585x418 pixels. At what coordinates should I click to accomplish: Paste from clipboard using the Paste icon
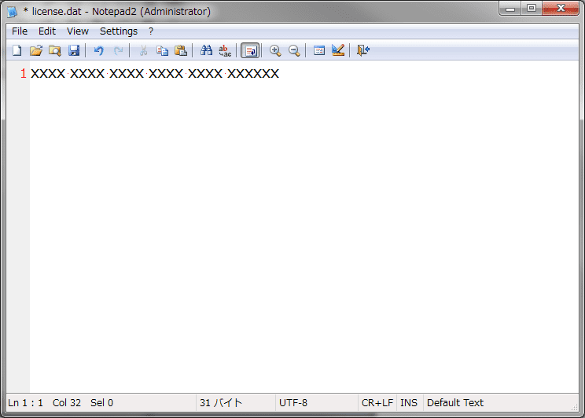181,50
